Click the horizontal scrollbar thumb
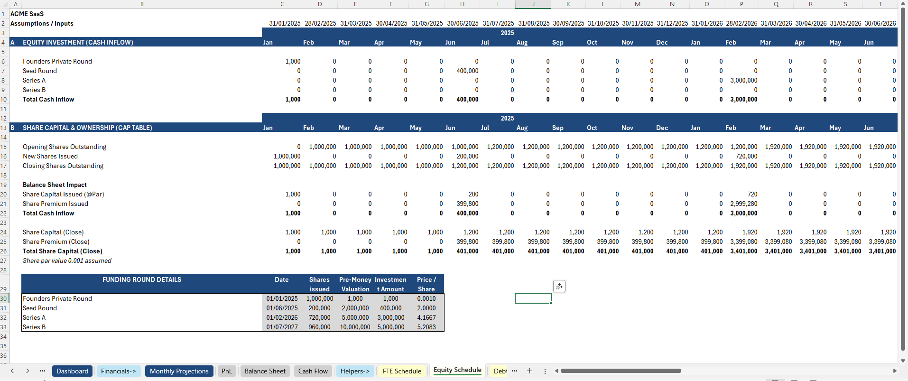 point(621,371)
